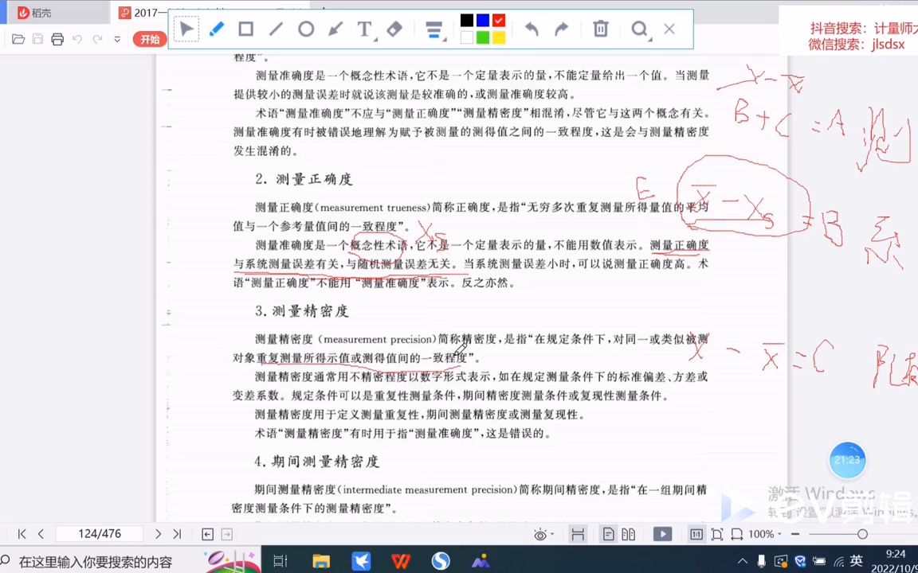Select the Ellipse drawing tool
The width and height of the screenshot is (918, 573).
tap(305, 29)
